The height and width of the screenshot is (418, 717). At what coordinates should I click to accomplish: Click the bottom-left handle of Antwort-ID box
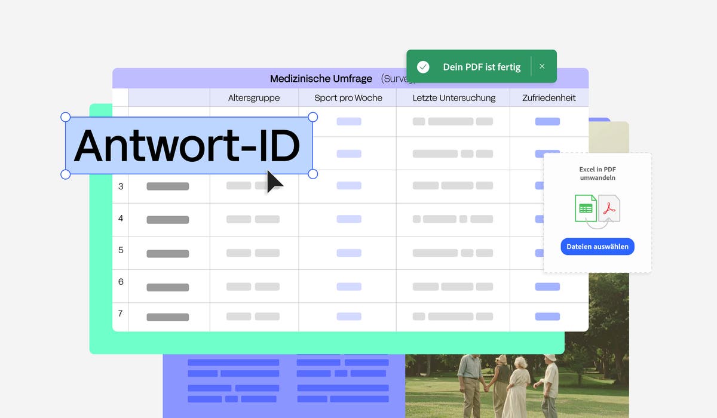tap(66, 174)
